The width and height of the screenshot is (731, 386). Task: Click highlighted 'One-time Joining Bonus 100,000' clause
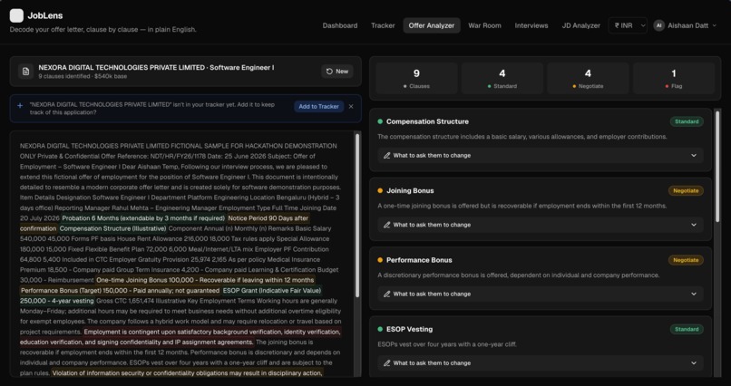(x=205, y=280)
